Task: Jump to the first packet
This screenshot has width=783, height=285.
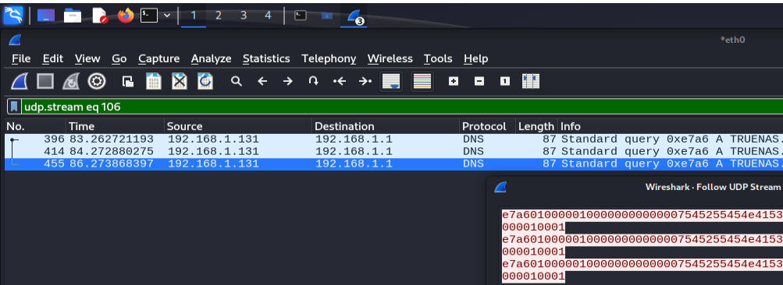Action: click(x=340, y=81)
